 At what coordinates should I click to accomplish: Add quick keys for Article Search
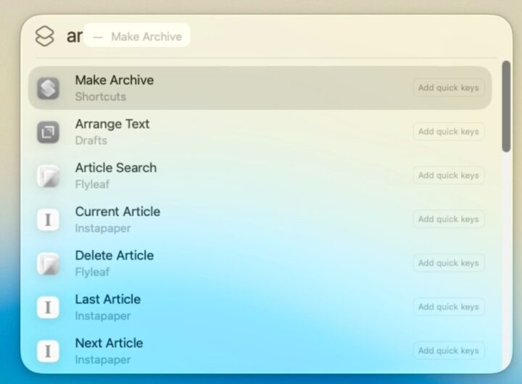point(449,175)
